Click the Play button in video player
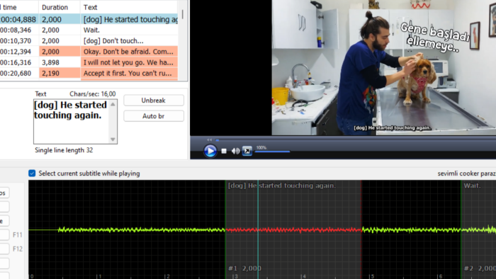The image size is (496, 279). click(x=210, y=151)
